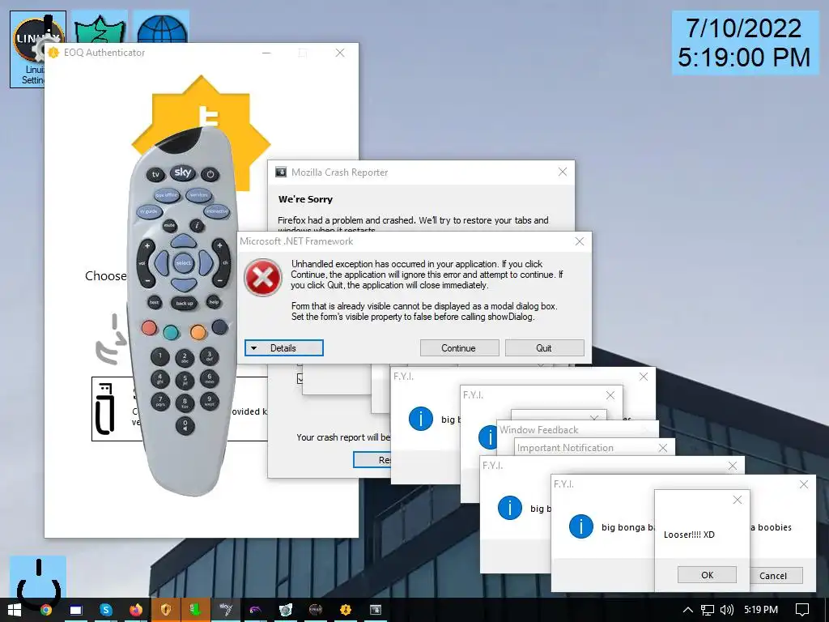Open Skype from the taskbar
This screenshot has height=622, width=829.
pyautogui.click(x=106, y=610)
